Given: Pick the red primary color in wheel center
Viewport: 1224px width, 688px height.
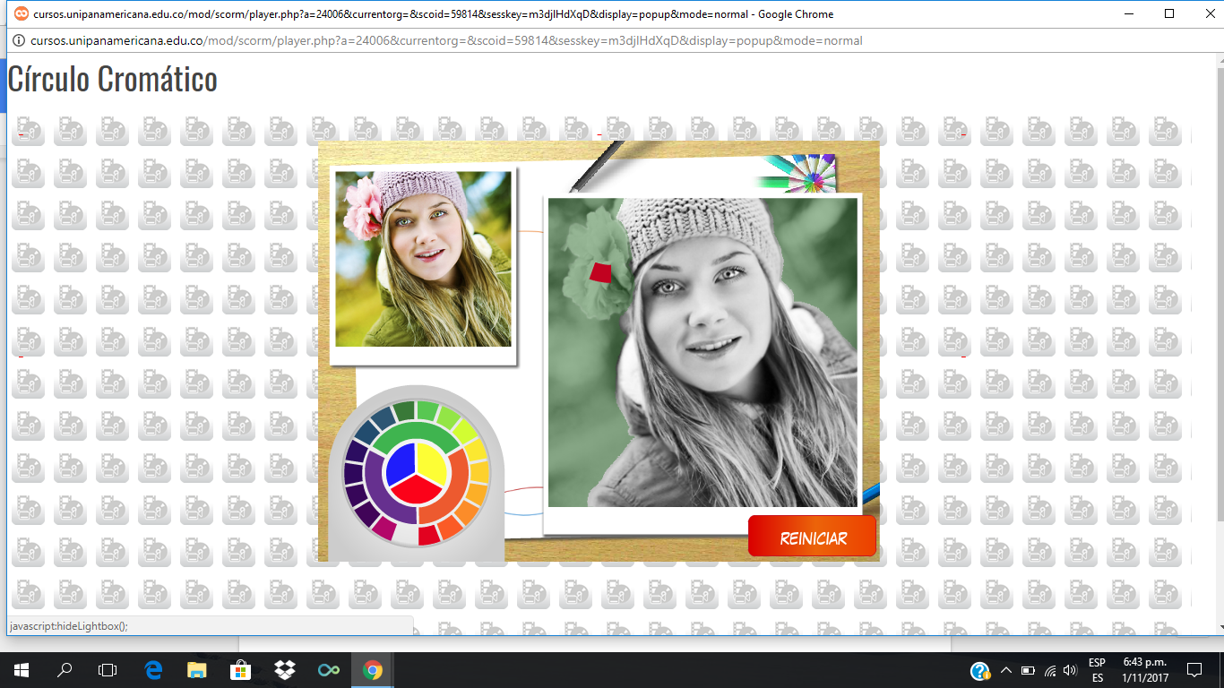Looking at the screenshot, I should 417,491.
